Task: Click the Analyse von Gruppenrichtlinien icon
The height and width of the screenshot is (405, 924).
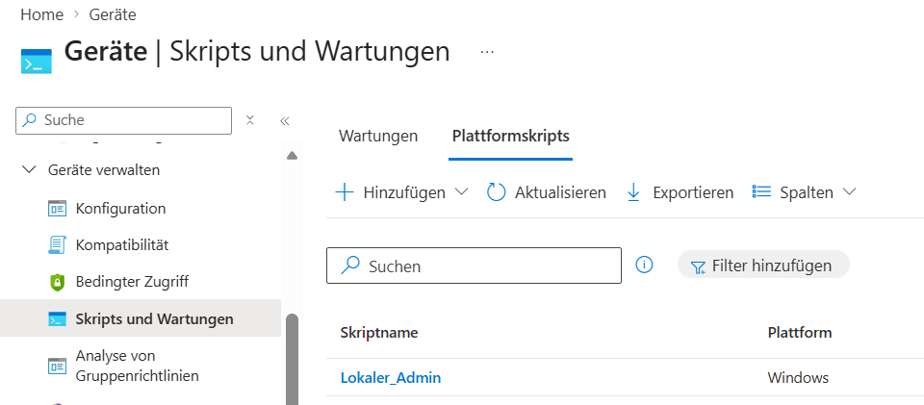Action: pyautogui.click(x=57, y=366)
